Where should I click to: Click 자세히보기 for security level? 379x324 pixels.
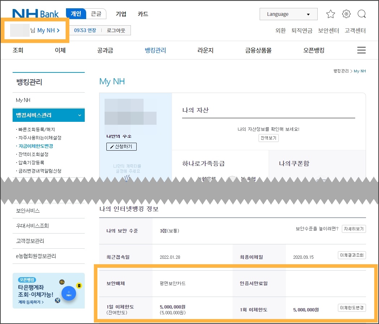pos(354,229)
